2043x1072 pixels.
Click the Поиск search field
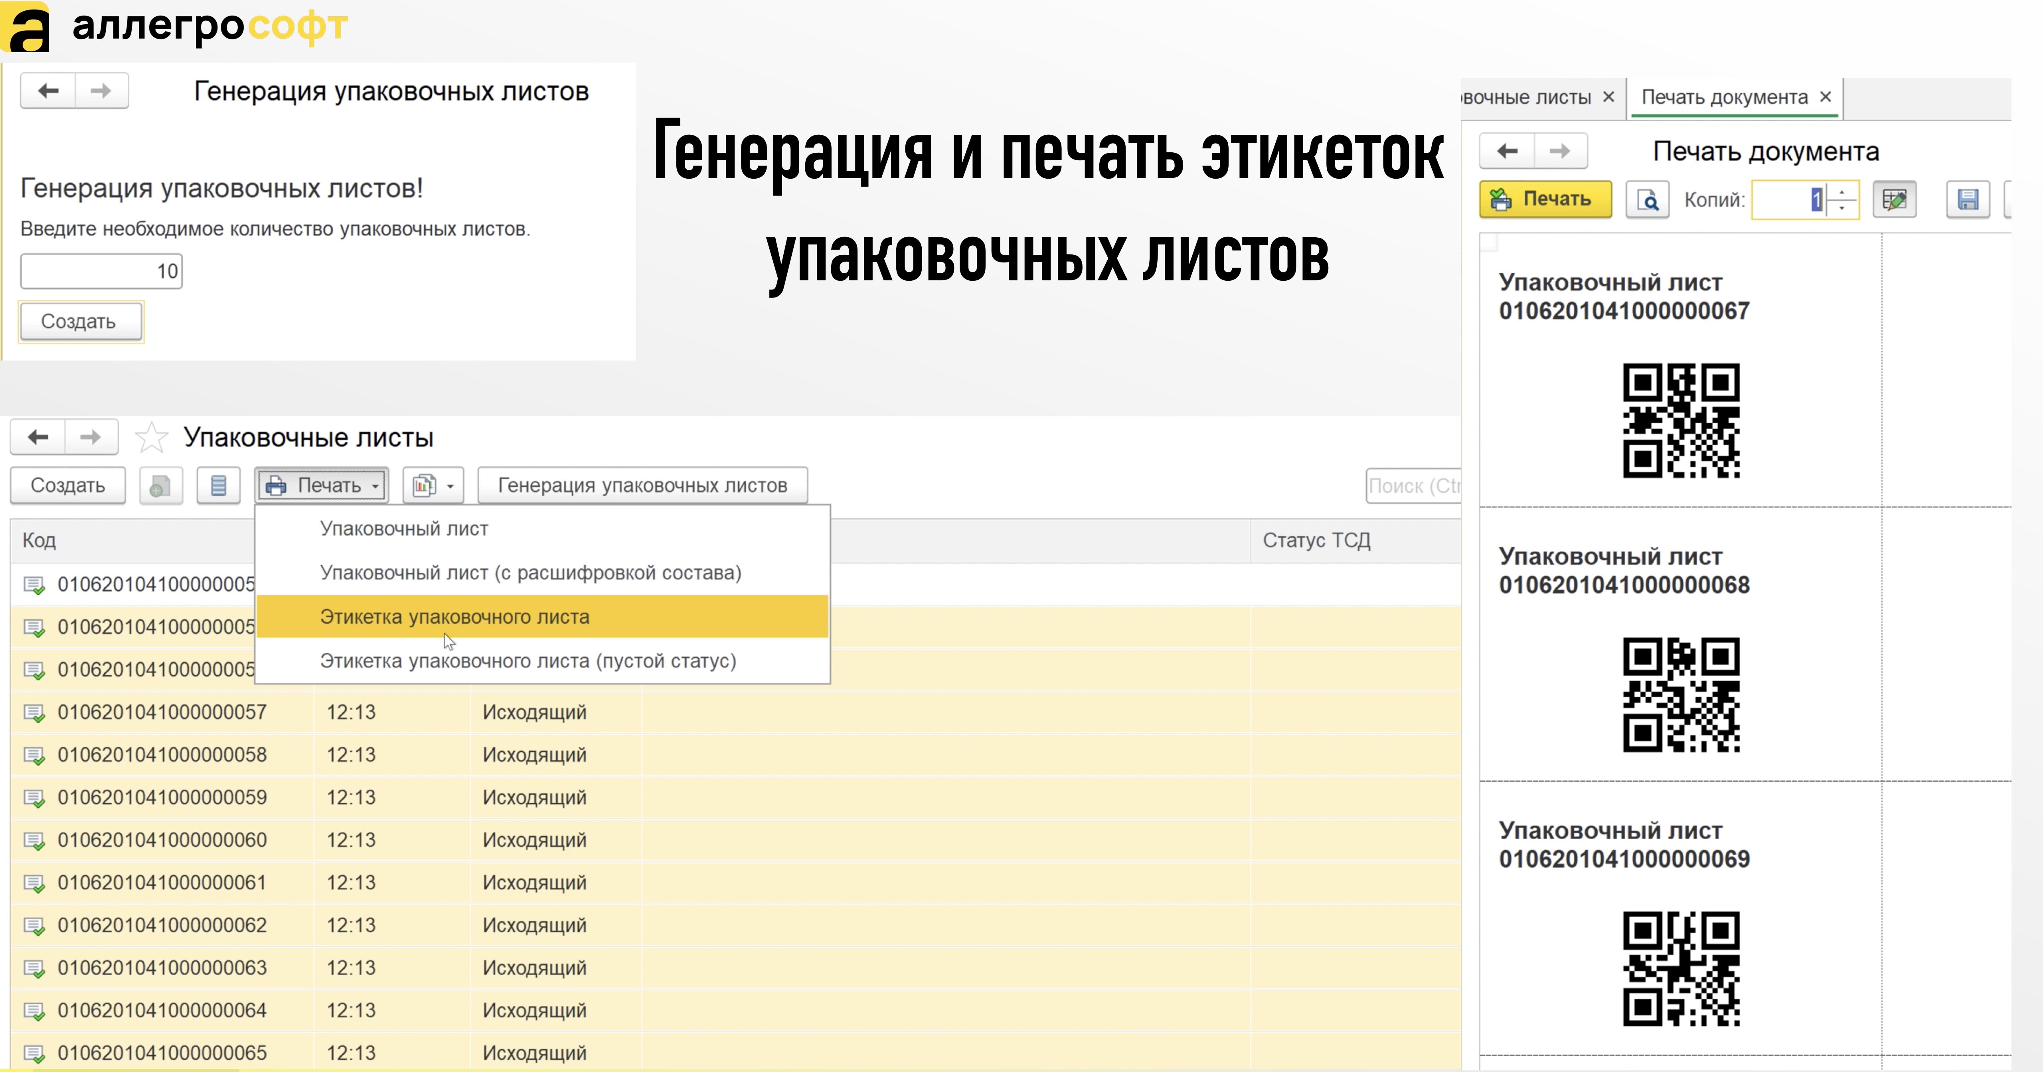[1413, 485]
